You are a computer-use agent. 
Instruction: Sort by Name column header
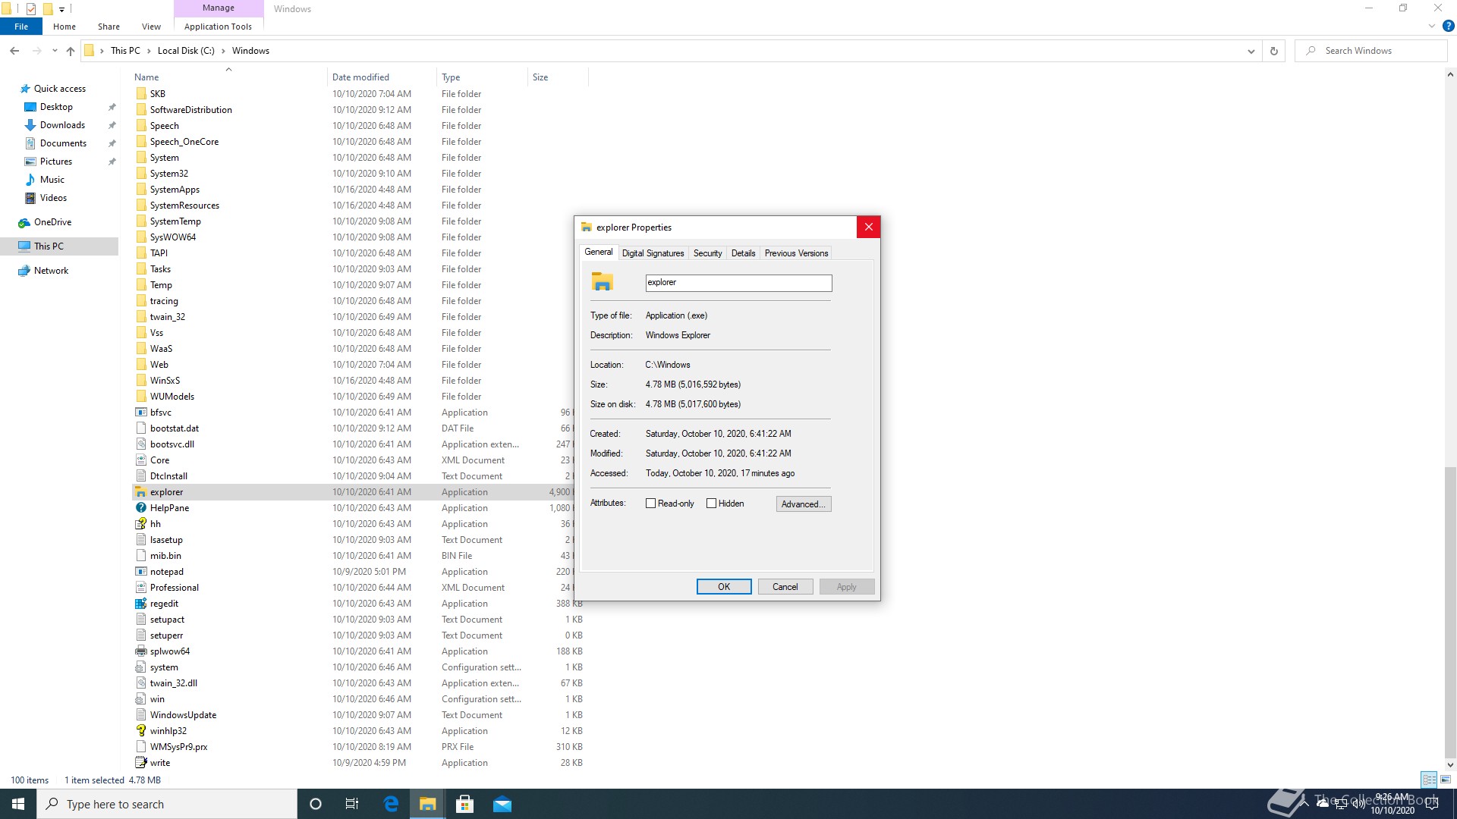(228, 77)
